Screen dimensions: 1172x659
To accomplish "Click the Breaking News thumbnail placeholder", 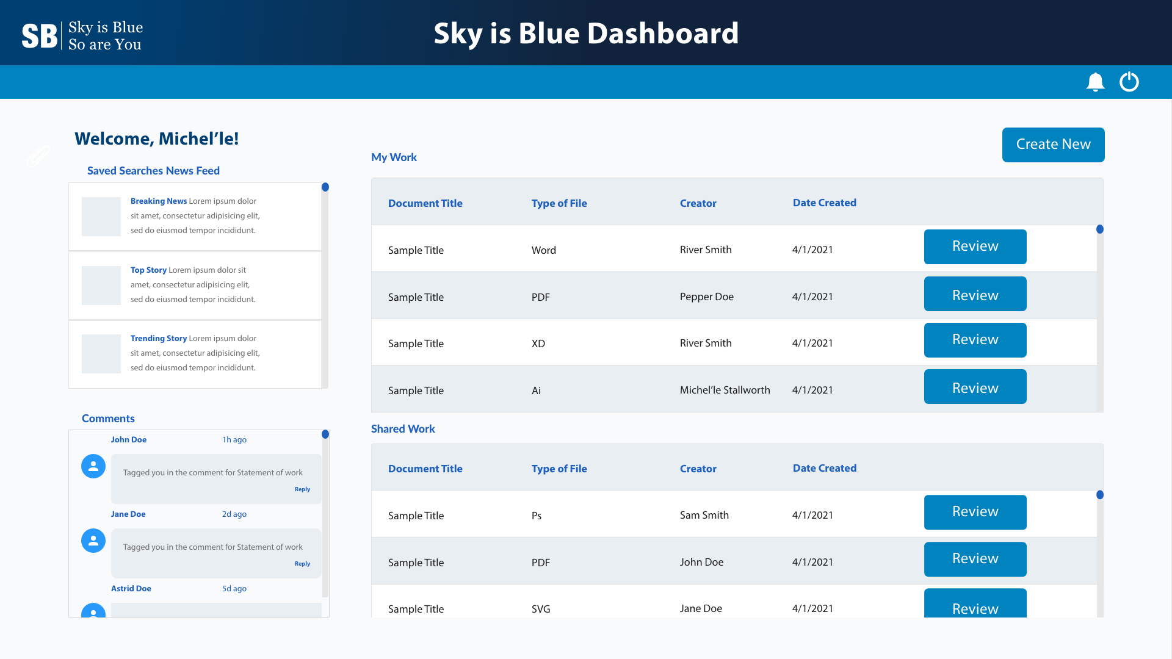I will (x=101, y=216).
